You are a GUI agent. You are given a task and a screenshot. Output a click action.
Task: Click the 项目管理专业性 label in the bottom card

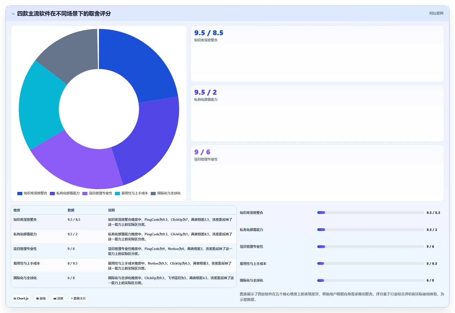(x=206, y=159)
